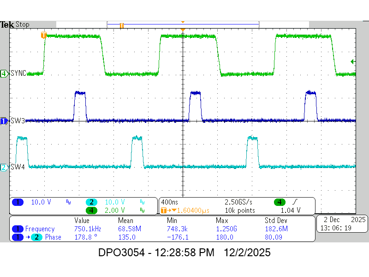Viewport: 369px width, 277px height.
Task: Select the Channel 4 badge labeled SYNC
Action: 4,74
